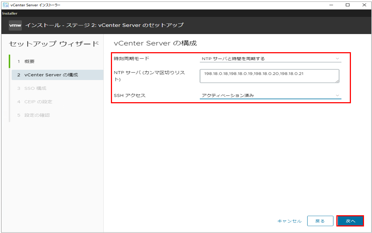
Task: Click the Installer menu bar label
Action: pos(10,13)
